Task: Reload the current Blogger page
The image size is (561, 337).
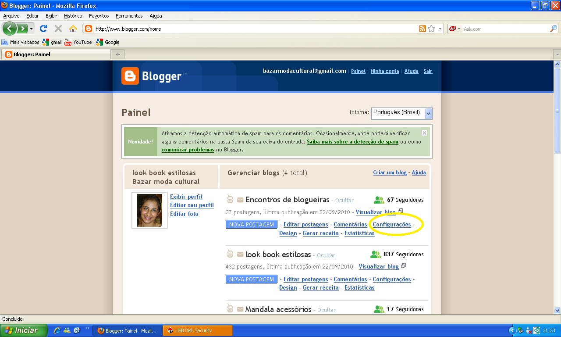Action: tap(43, 29)
